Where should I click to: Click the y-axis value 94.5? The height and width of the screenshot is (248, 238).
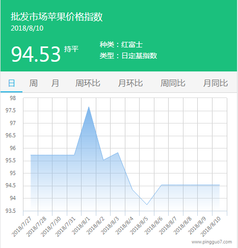(11, 186)
